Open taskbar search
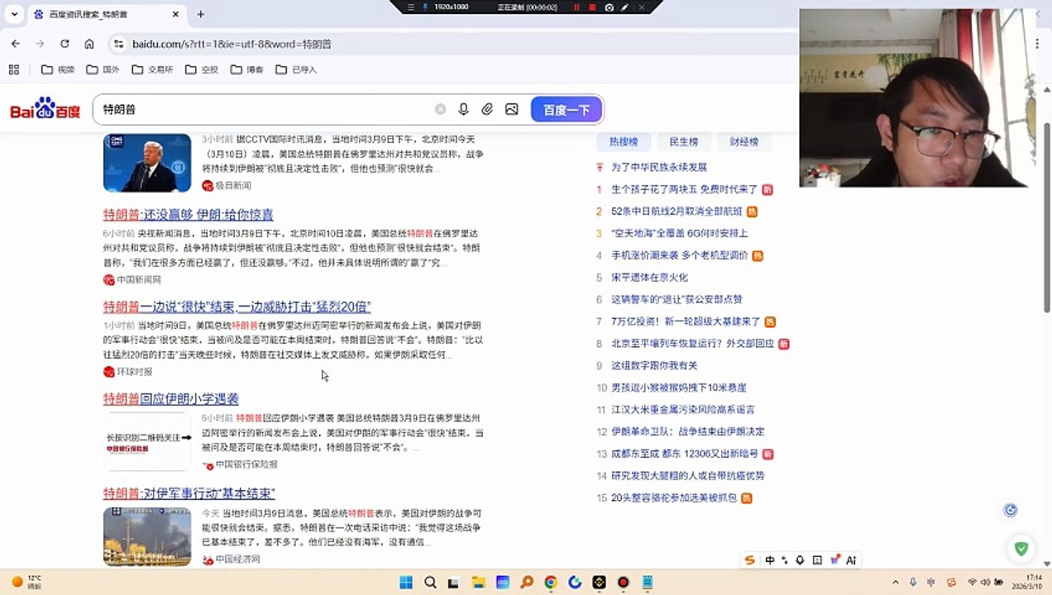This screenshot has height=595, width=1052. 430,583
